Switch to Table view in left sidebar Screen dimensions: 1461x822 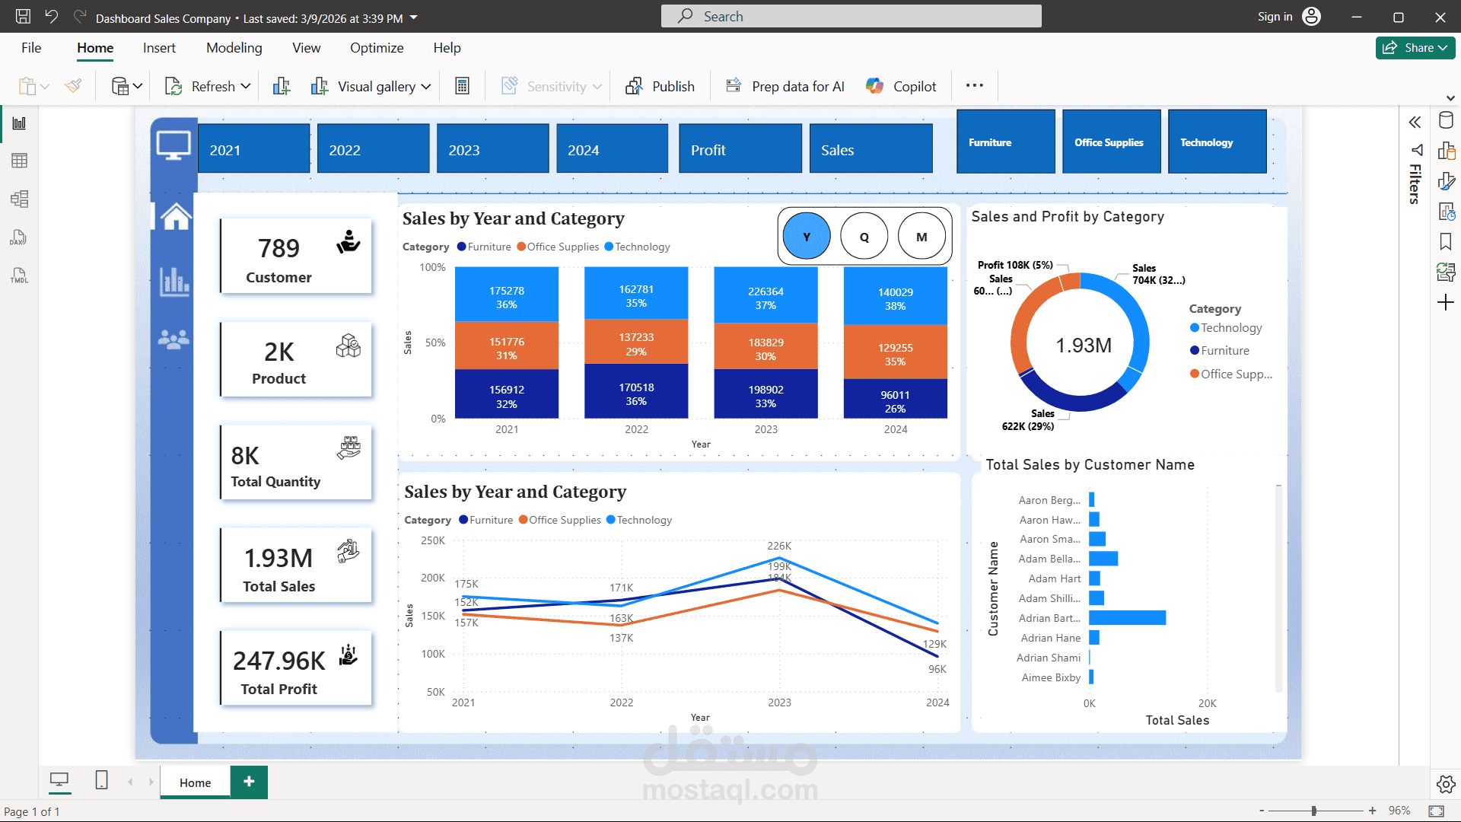coord(19,160)
